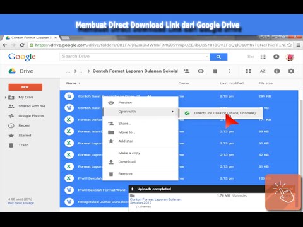Open My Drive in sidebar

[x=26, y=97]
